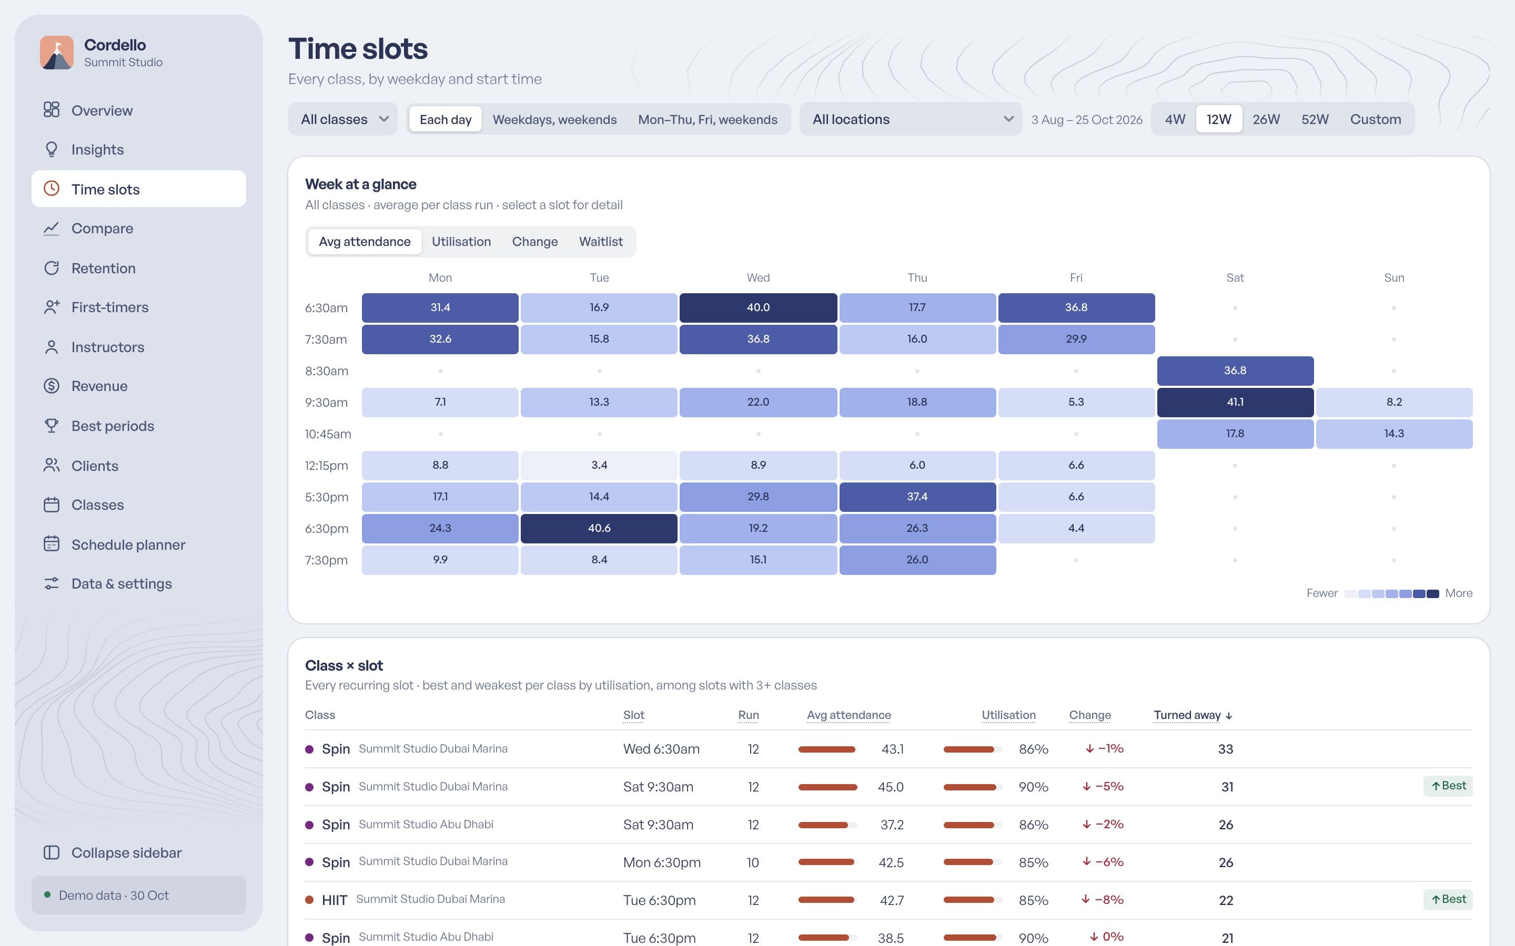The height and width of the screenshot is (946, 1515).
Task: Select the Each day grouping option
Action: 445,119
